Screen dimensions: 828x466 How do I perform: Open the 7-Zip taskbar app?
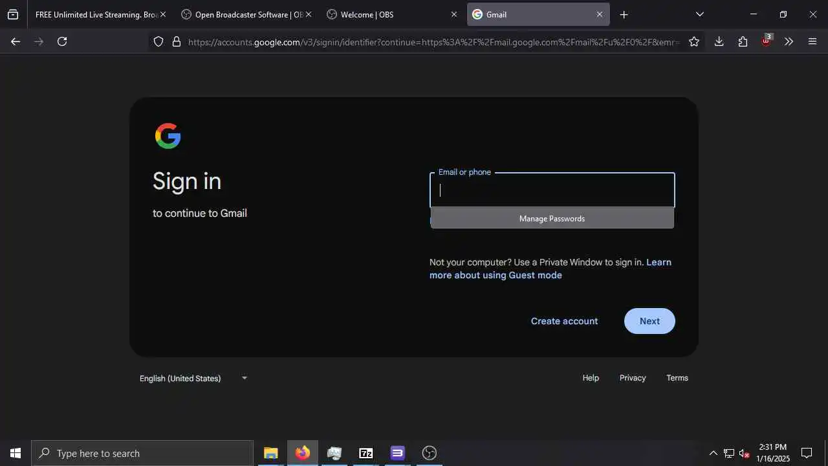365,453
